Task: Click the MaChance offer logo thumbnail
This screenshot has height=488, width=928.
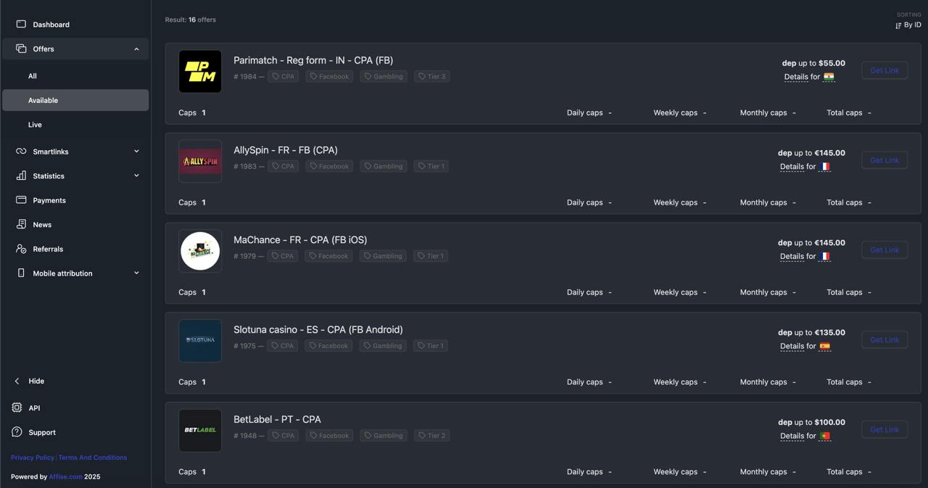Action: click(x=200, y=251)
